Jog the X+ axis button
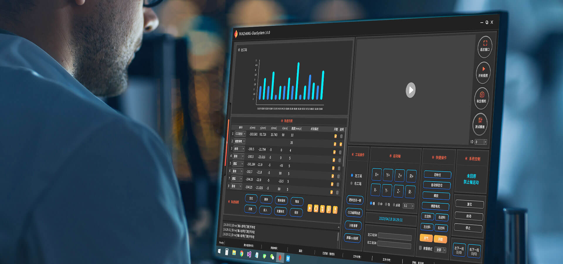This screenshot has height=264, width=563. (x=377, y=175)
